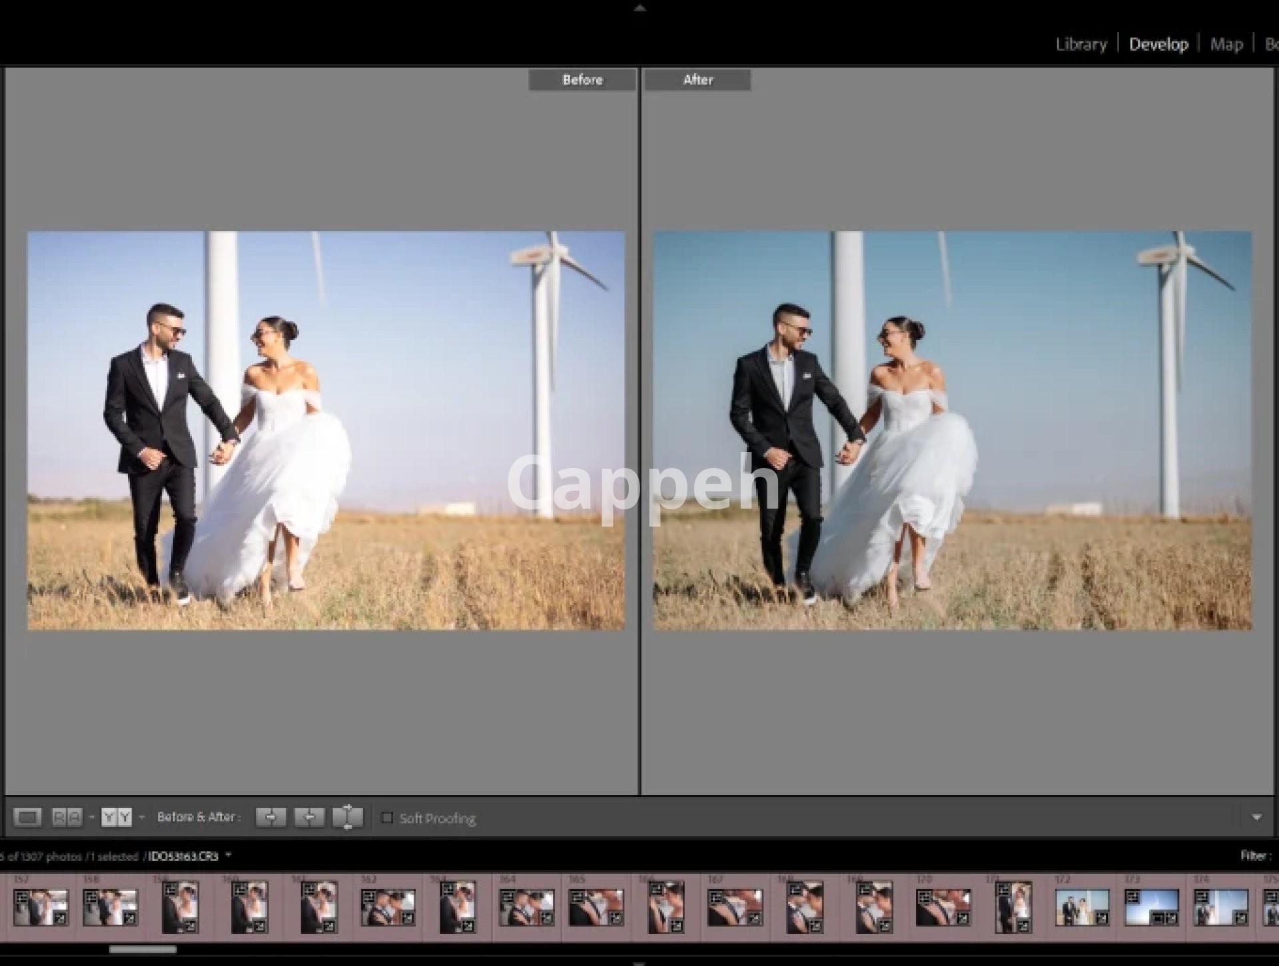The width and height of the screenshot is (1279, 966).
Task: Click the Reference View R|A icon
Action: pyautogui.click(x=67, y=817)
